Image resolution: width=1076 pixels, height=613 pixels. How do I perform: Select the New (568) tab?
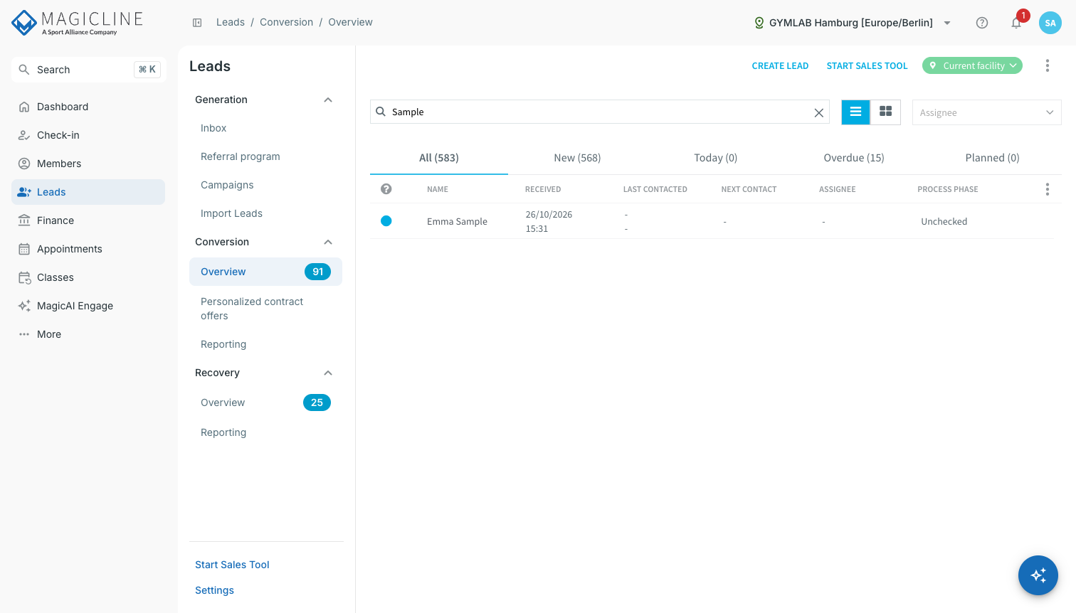point(577,158)
